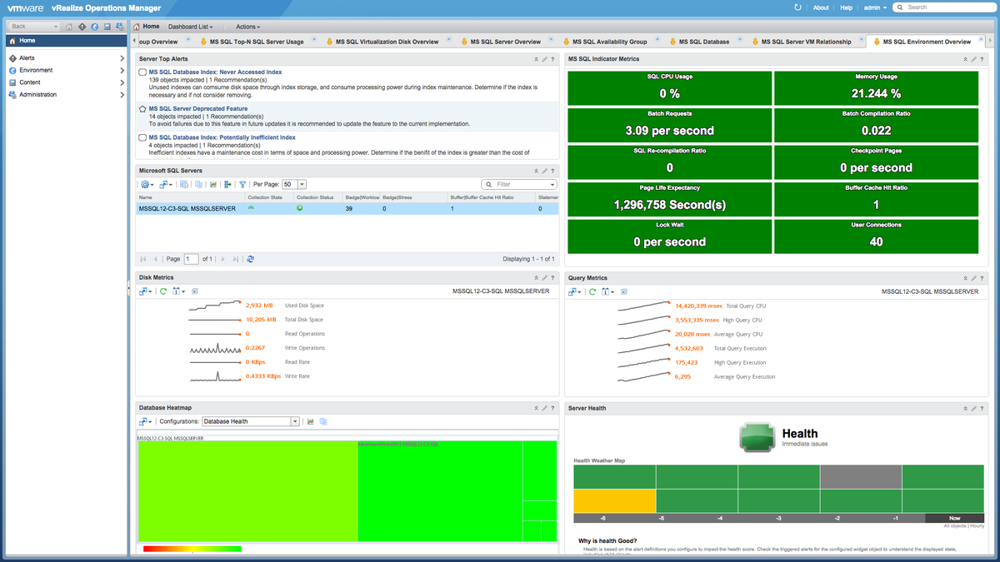Expand the Administration navigation item
The height and width of the screenshot is (562, 1000).
[x=122, y=95]
